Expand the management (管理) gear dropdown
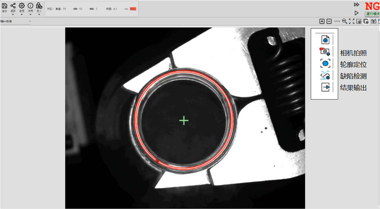 22,15
